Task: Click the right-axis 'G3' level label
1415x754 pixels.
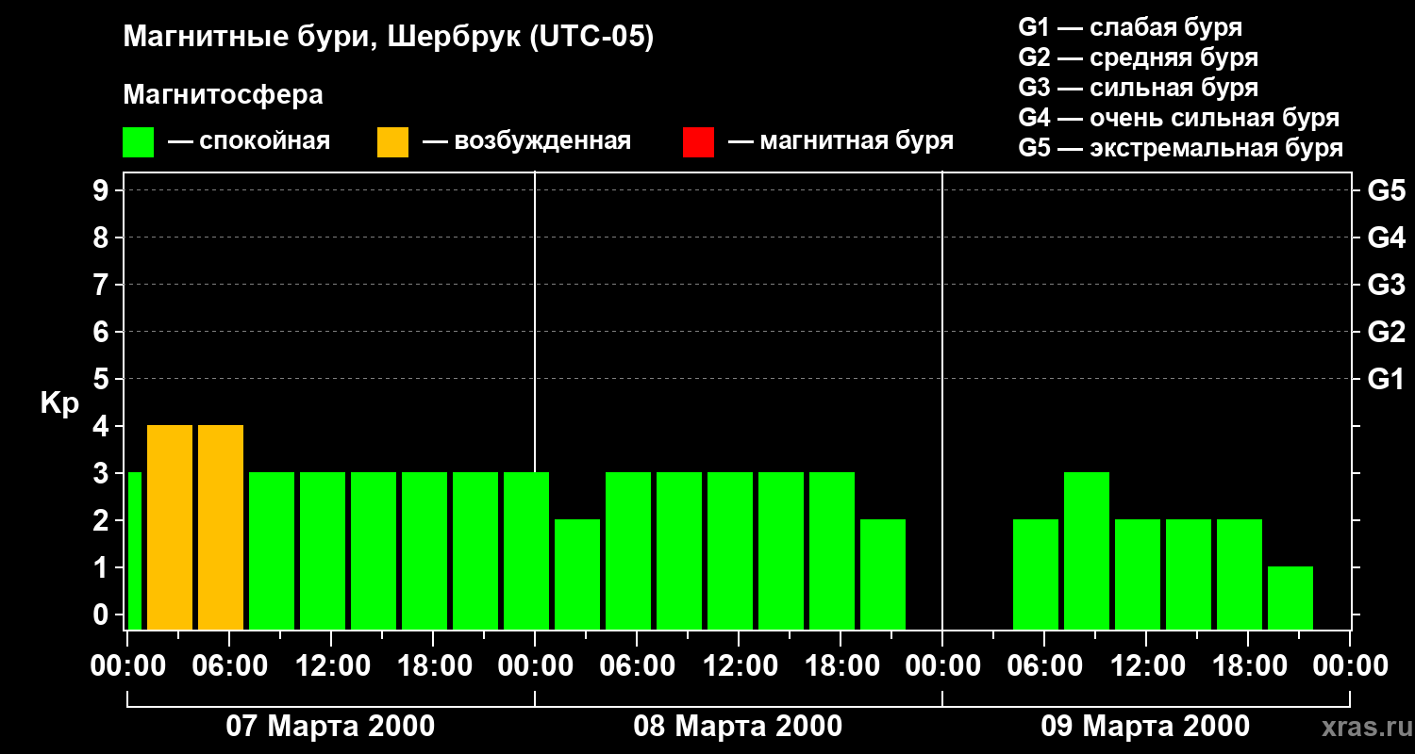Action: coord(1386,285)
